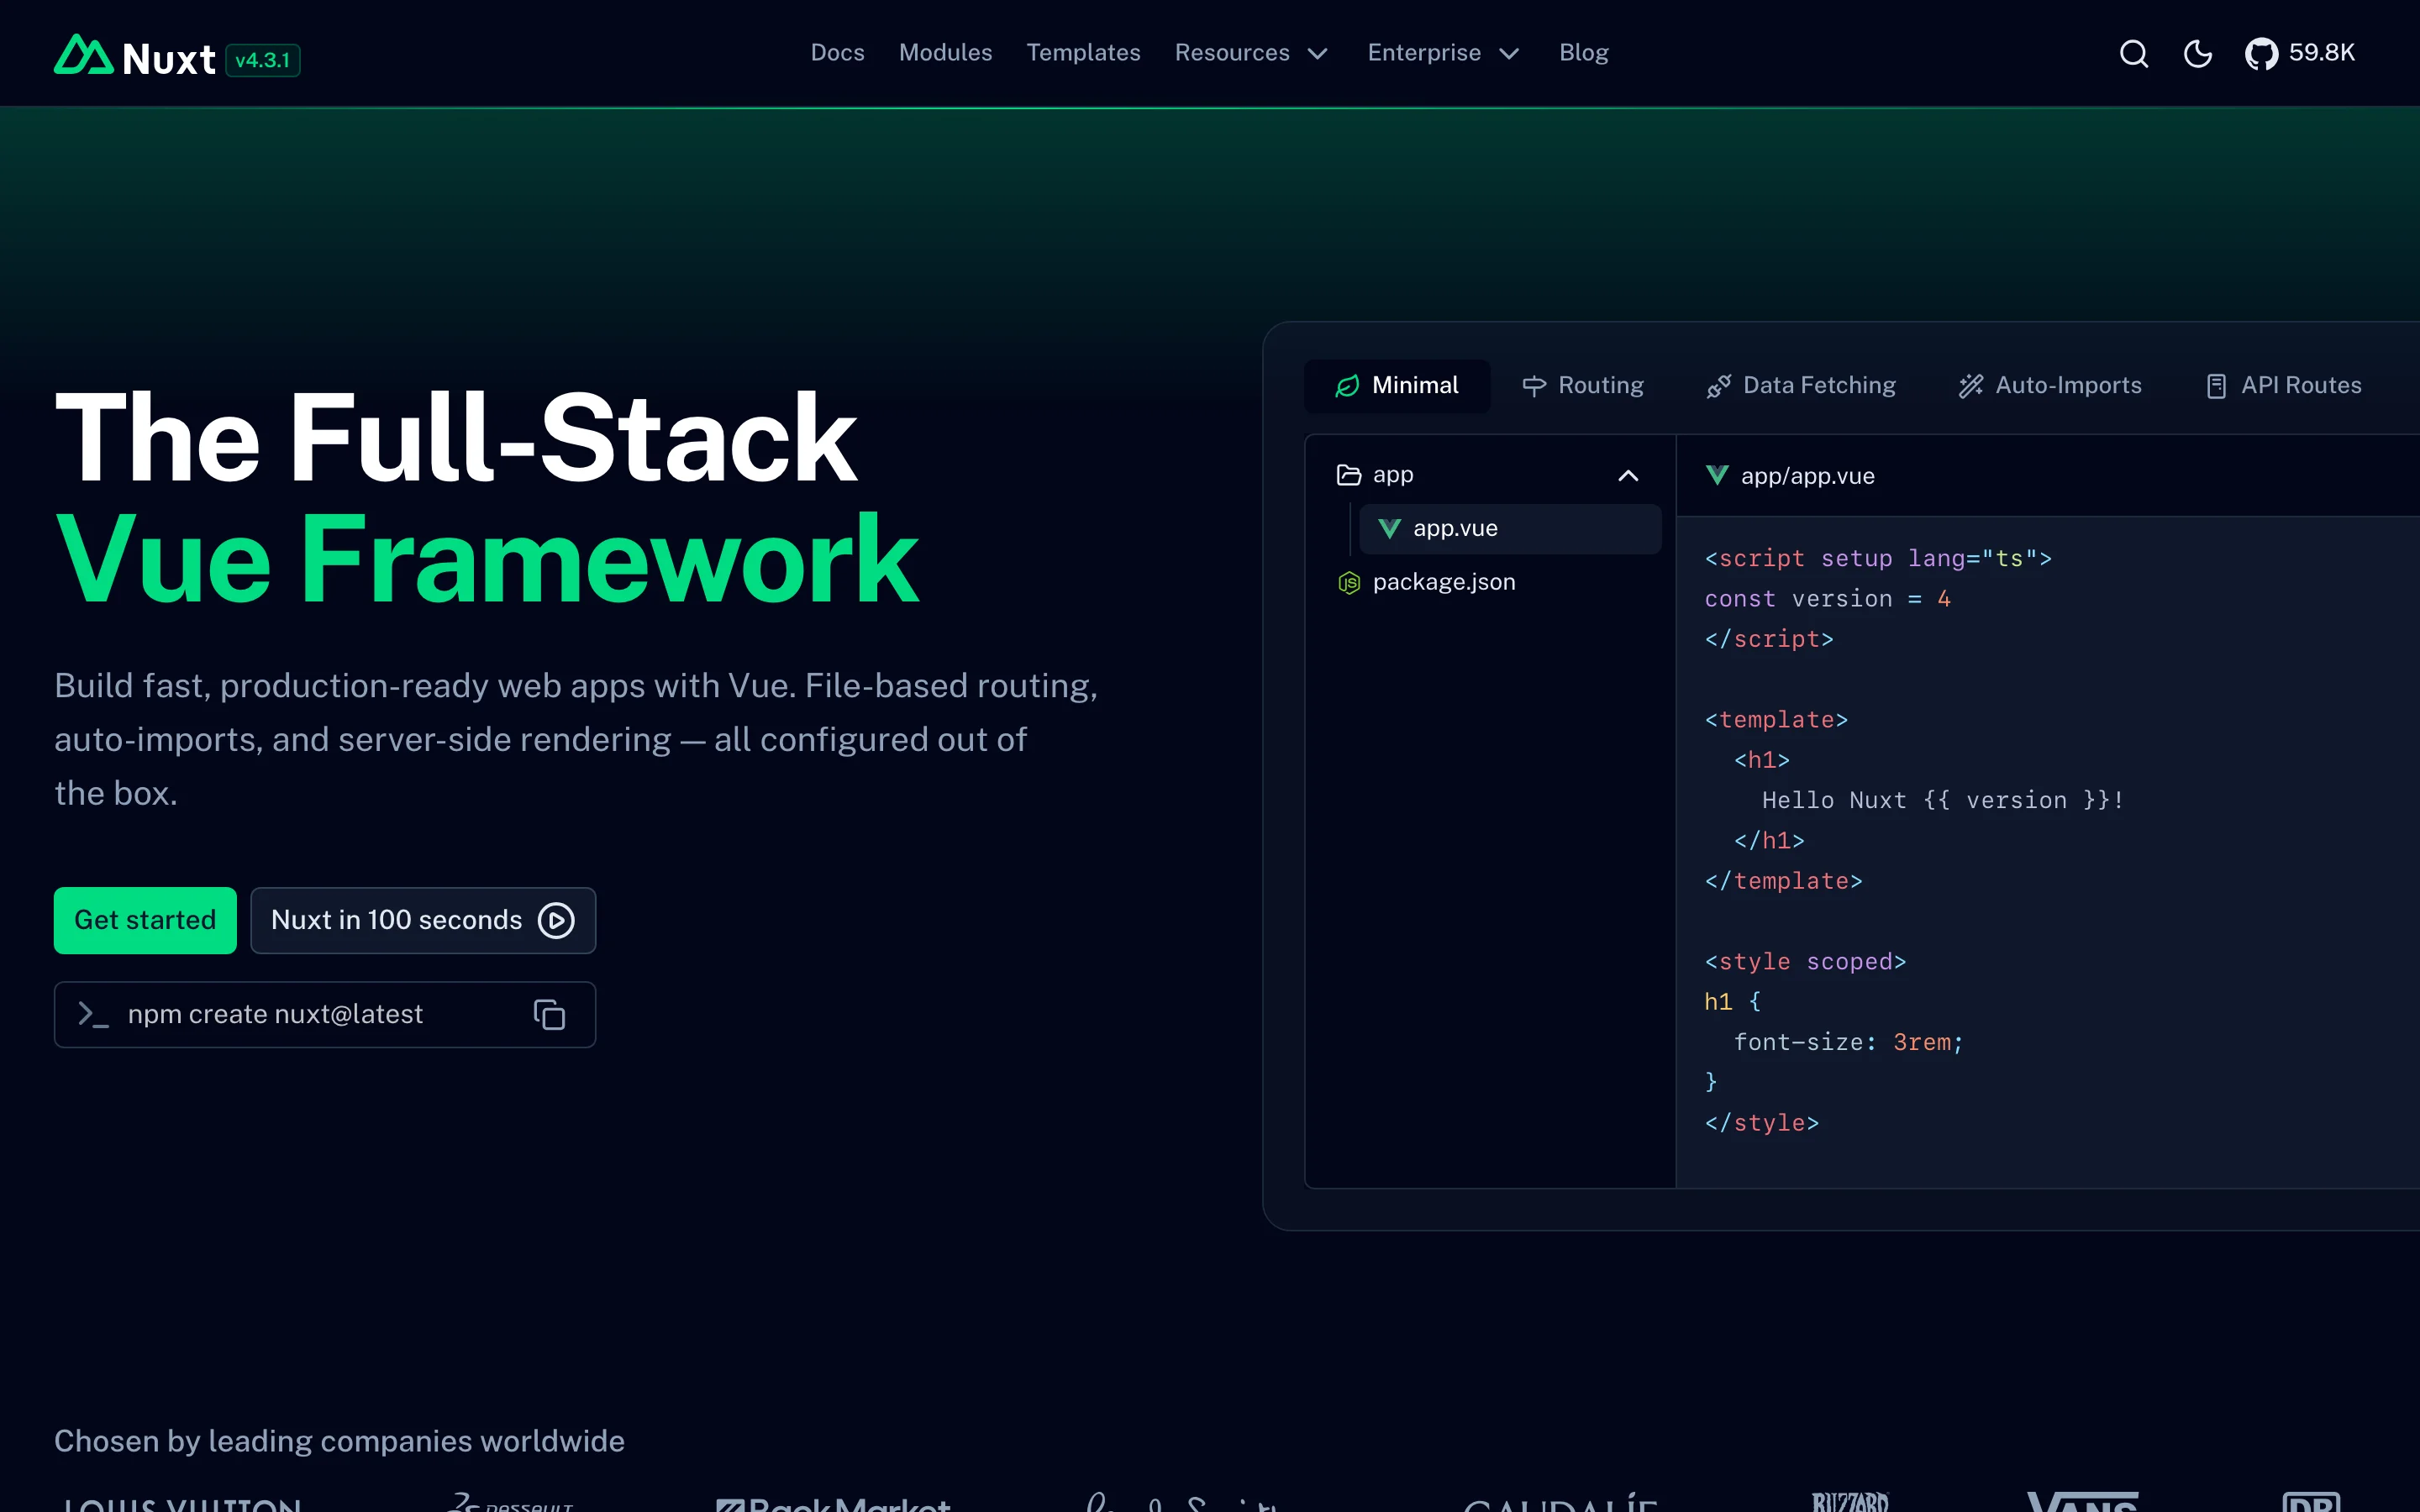
Task: Open search with the magnifier icon
Action: pyautogui.click(x=2133, y=54)
